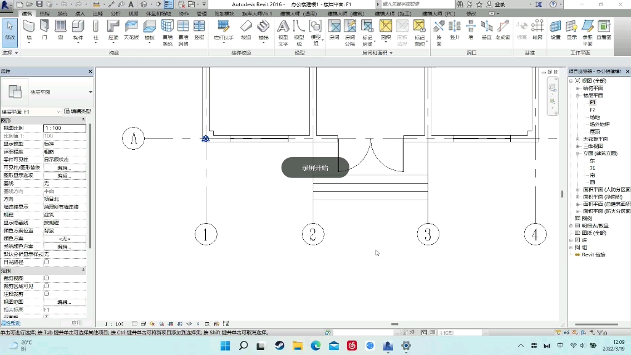Open F2 floor plan in project browser
This screenshot has width=631, height=355.
(592, 110)
